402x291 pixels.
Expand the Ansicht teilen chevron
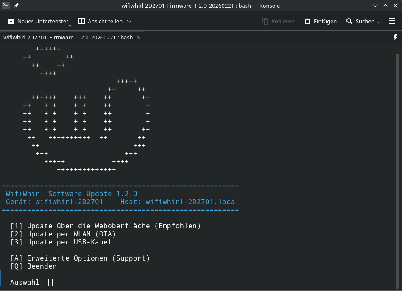click(x=129, y=21)
